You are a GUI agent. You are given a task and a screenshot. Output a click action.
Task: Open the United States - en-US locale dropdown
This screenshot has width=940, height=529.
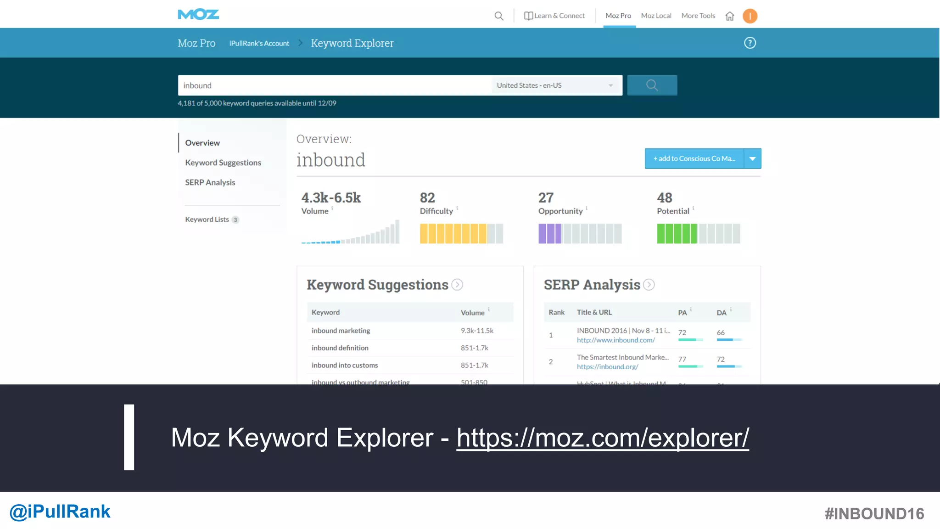pos(557,85)
